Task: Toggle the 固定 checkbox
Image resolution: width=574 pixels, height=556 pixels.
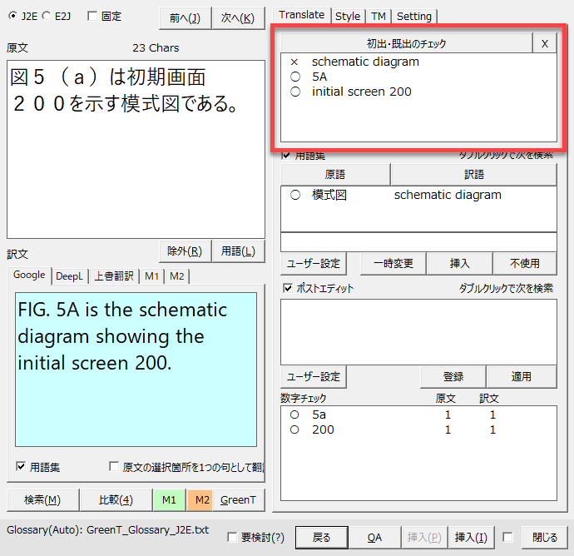Action: click(x=92, y=16)
